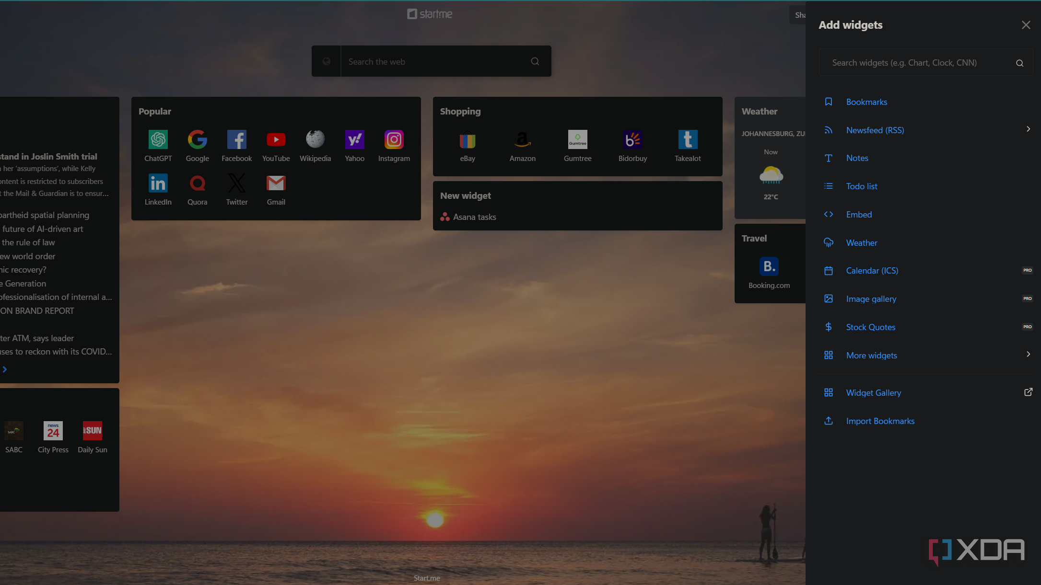Image resolution: width=1041 pixels, height=585 pixels.
Task: Open the Instagram bookmark
Action: click(x=394, y=139)
